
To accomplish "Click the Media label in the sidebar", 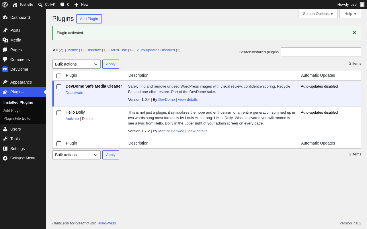I will (x=16, y=40).
